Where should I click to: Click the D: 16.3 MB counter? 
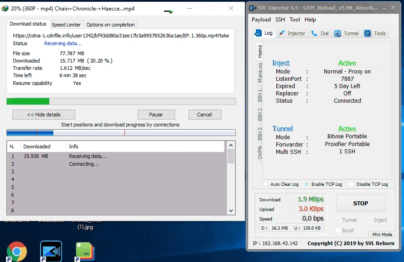pyautogui.click(x=275, y=228)
